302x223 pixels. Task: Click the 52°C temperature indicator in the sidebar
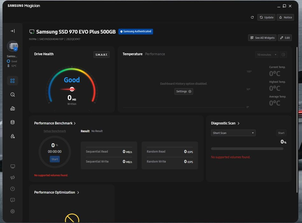pos(12,66)
